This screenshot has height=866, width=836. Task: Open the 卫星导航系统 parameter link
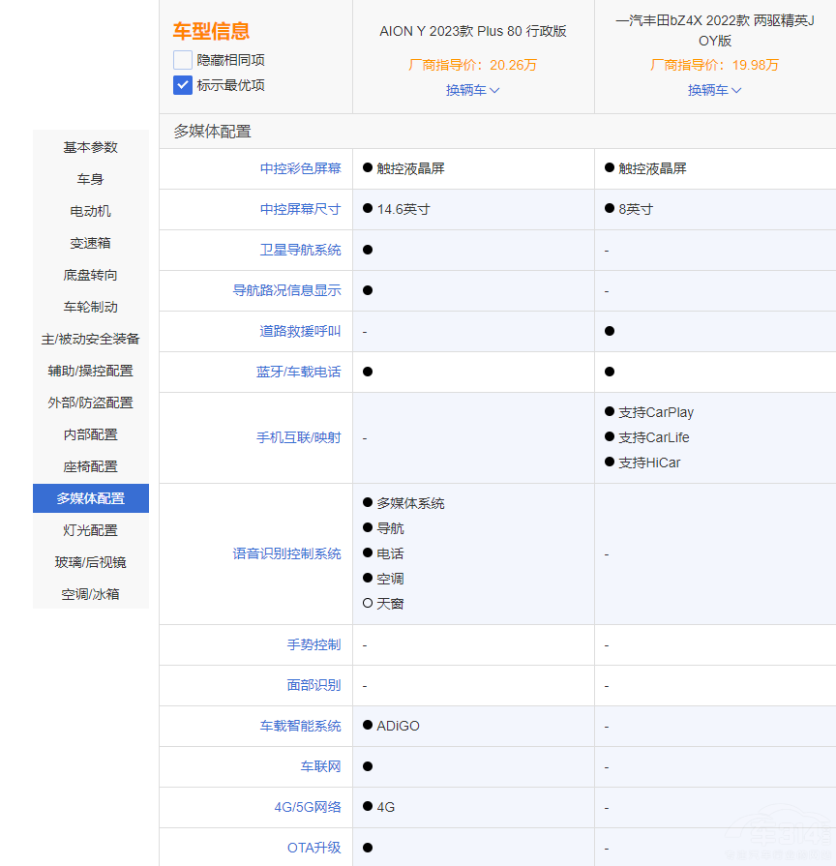tap(300, 250)
